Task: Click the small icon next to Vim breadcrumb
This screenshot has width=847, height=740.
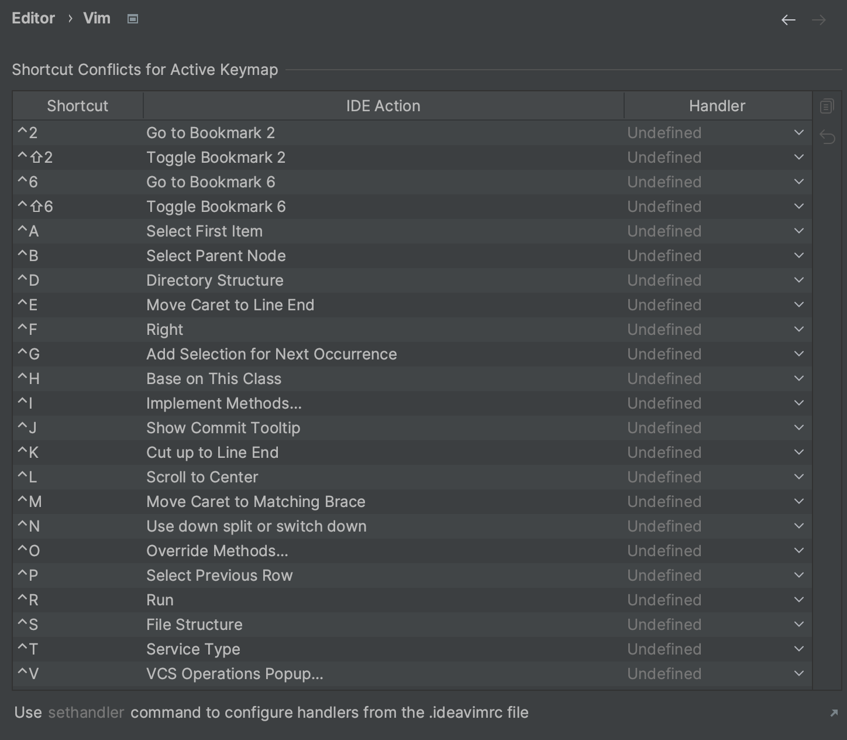Action: pos(133,19)
